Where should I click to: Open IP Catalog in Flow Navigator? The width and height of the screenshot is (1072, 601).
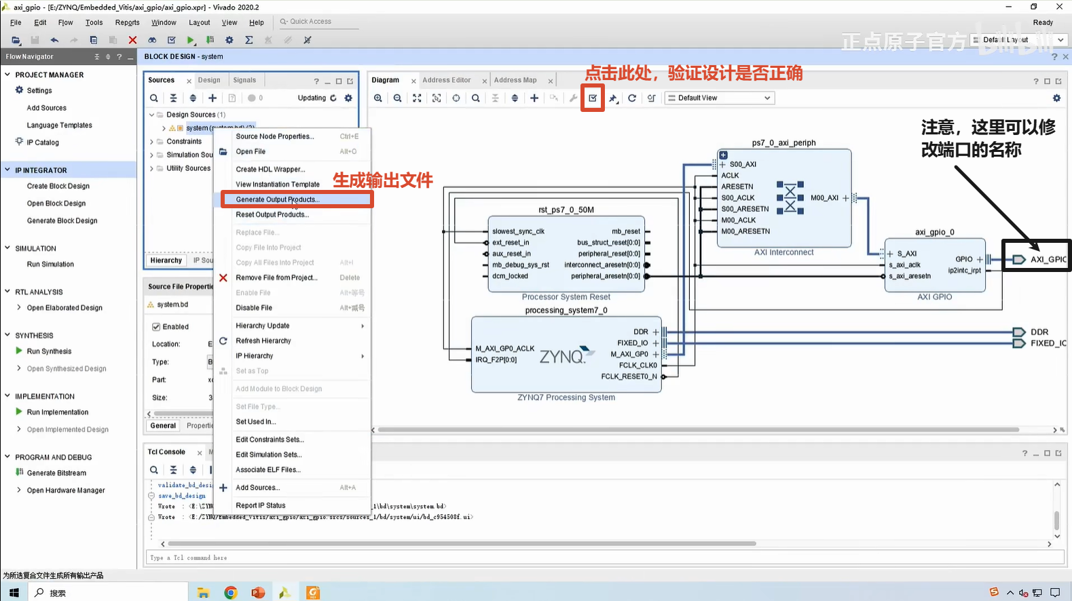(43, 142)
